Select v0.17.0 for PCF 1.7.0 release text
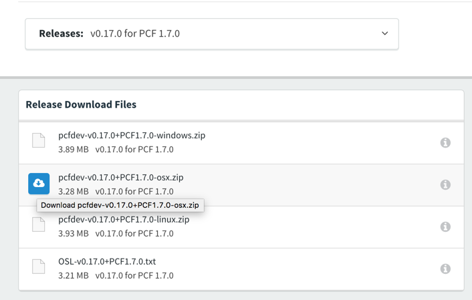472x300 pixels. click(135, 33)
